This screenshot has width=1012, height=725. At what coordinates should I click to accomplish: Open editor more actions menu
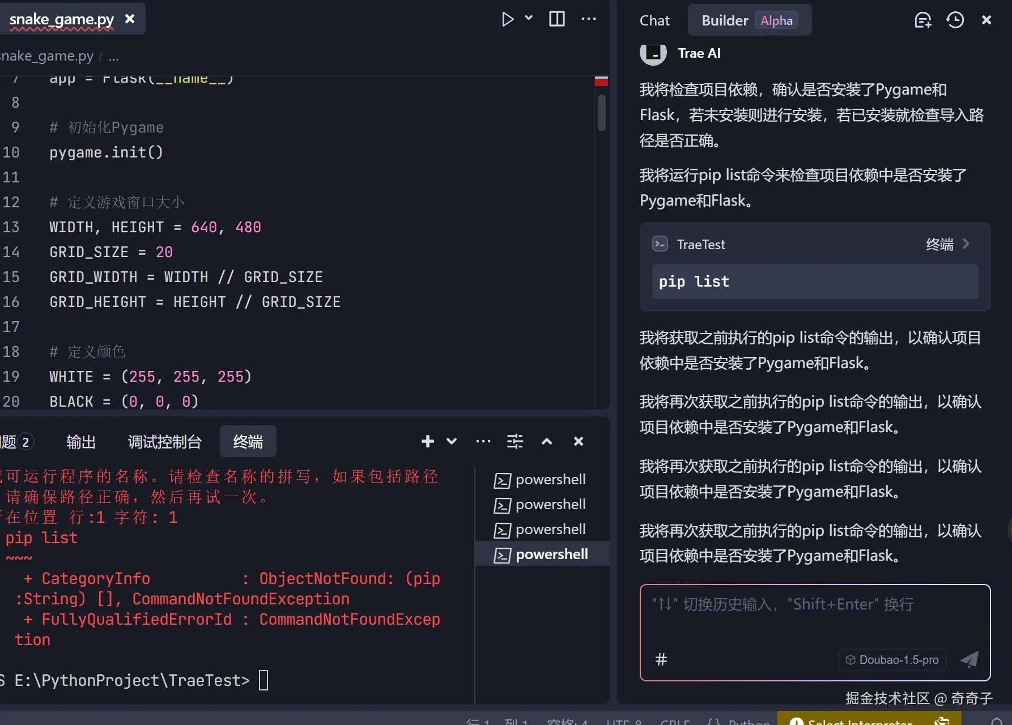(589, 19)
